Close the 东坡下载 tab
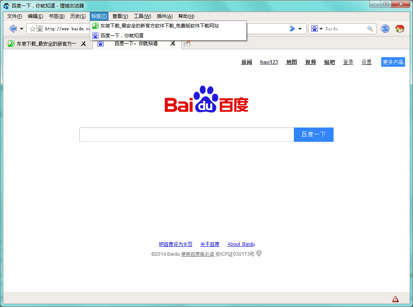This screenshot has height=307, width=413. point(83,44)
